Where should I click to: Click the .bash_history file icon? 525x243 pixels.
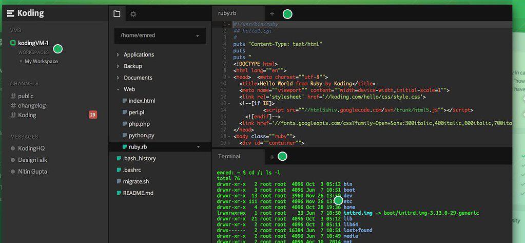coord(119,158)
